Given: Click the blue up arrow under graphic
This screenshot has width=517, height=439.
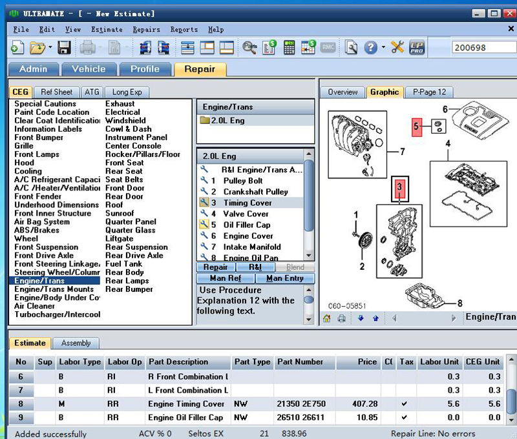Looking at the screenshot, I should click(375, 318).
